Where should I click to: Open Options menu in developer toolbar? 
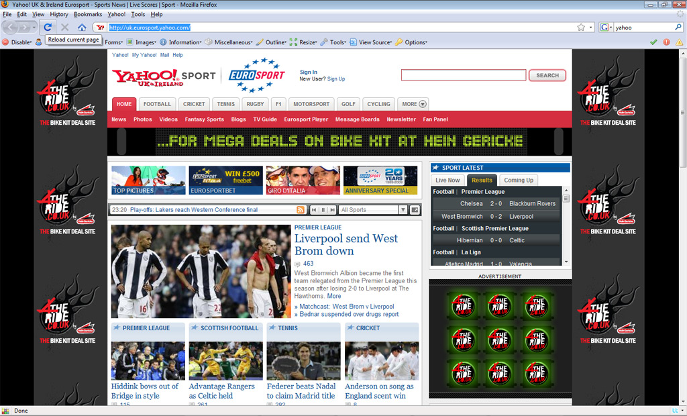tap(411, 42)
